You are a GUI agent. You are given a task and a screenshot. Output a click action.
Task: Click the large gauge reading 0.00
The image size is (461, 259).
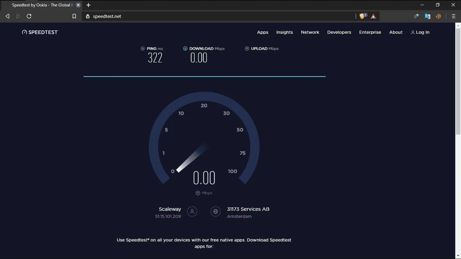(204, 178)
